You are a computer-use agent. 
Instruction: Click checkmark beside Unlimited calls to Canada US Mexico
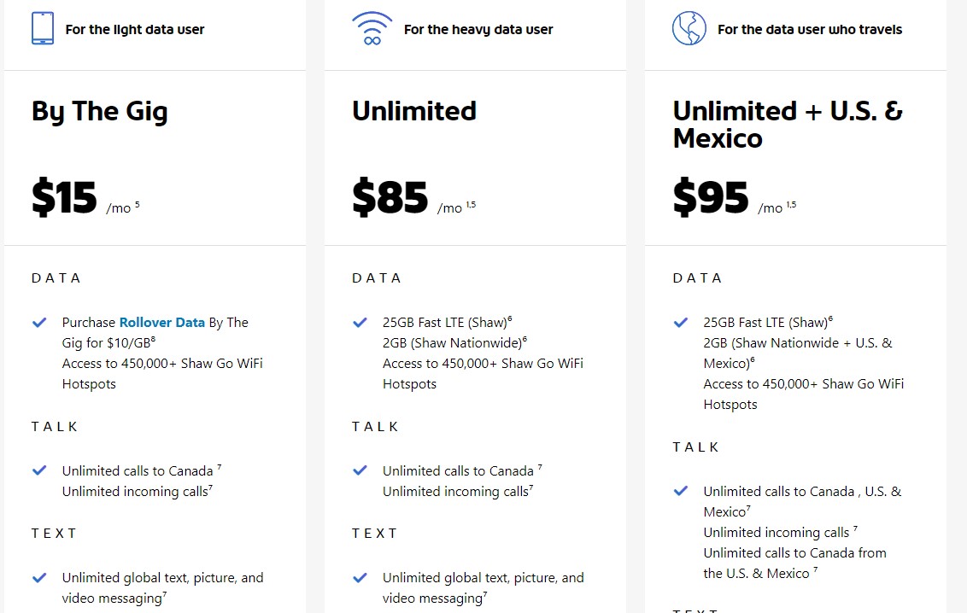pos(680,491)
